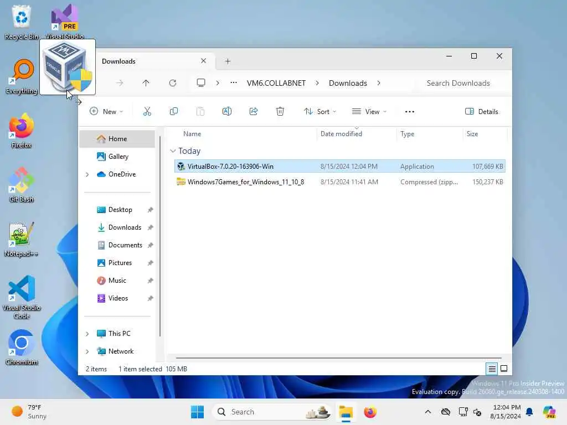Select the Visual Studio Code desktop shortcut

(22, 297)
